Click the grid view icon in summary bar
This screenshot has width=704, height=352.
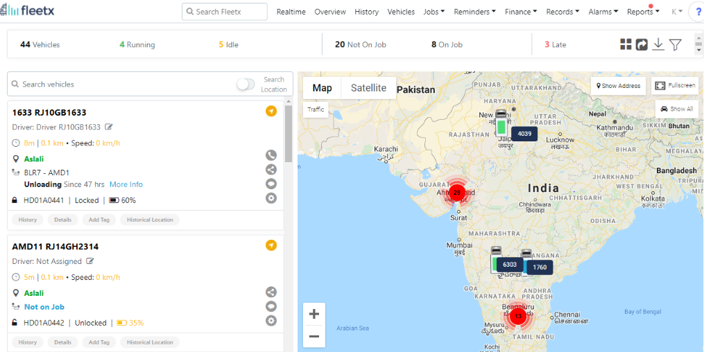click(x=626, y=44)
